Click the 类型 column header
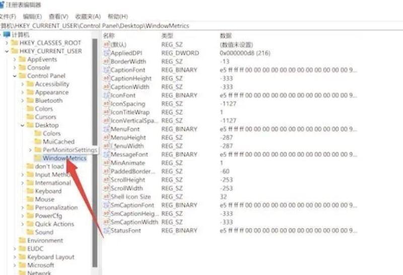The width and height of the screenshot is (403, 275). coord(167,36)
